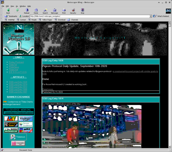Click the location page proxy icon
172x152 pixels.
20,16
